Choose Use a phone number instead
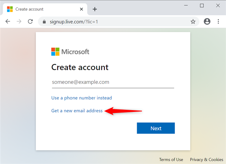The width and height of the screenshot is (226, 164). 82,98
